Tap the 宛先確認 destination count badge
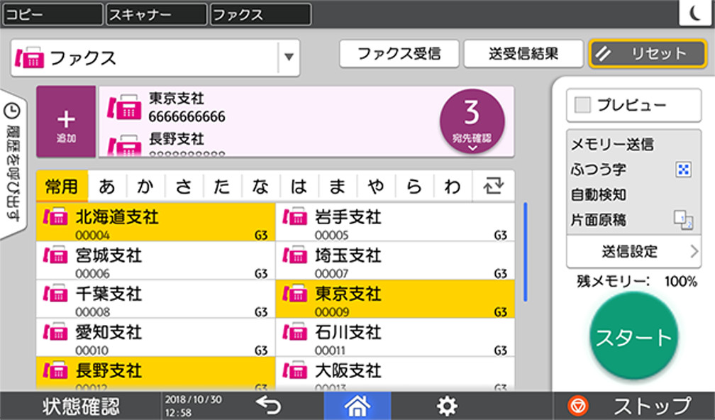The image size is (715, 420). coord(473,122)
